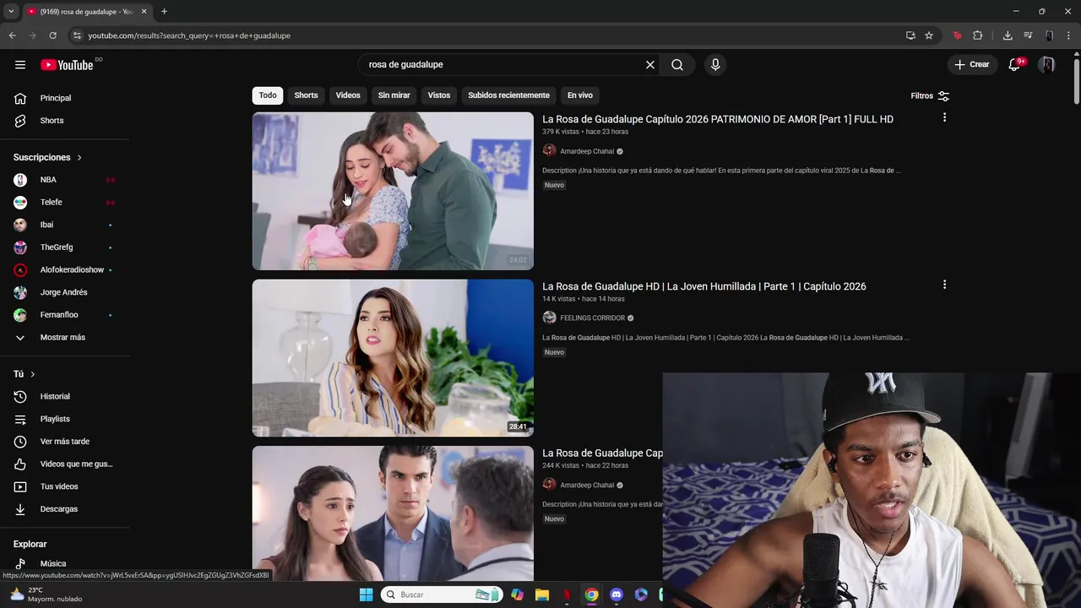Click the Crear button
This screenshot has height=608, width=1081.
(972, 65)
